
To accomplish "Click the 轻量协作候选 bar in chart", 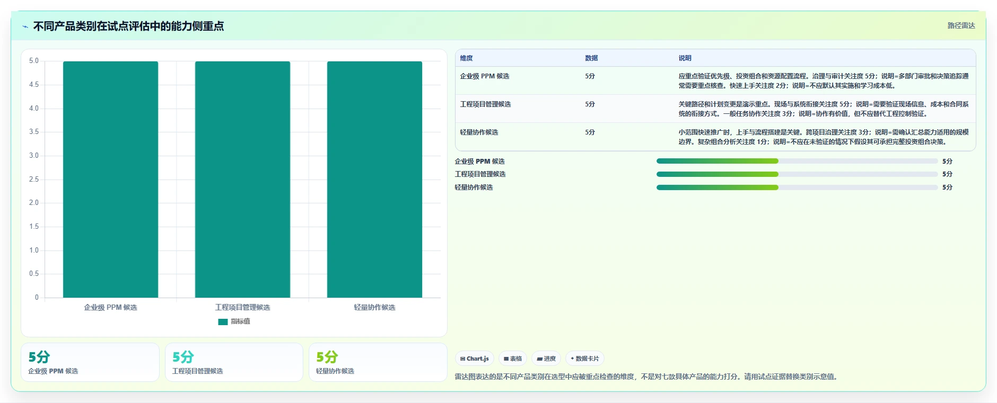I will click(x=374, y=180).
